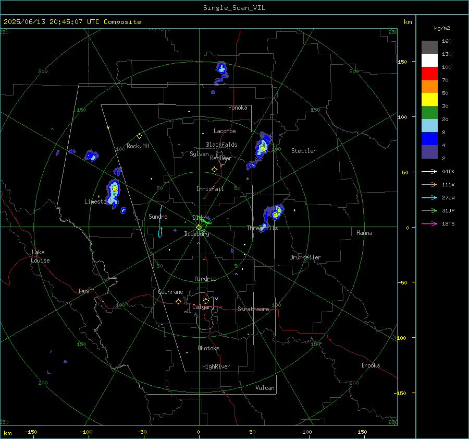This screenshot has height=439, width=469.
Task: Click the green 31JP arrow in legend
Action: pyautogui.click(x=429, y=211)
